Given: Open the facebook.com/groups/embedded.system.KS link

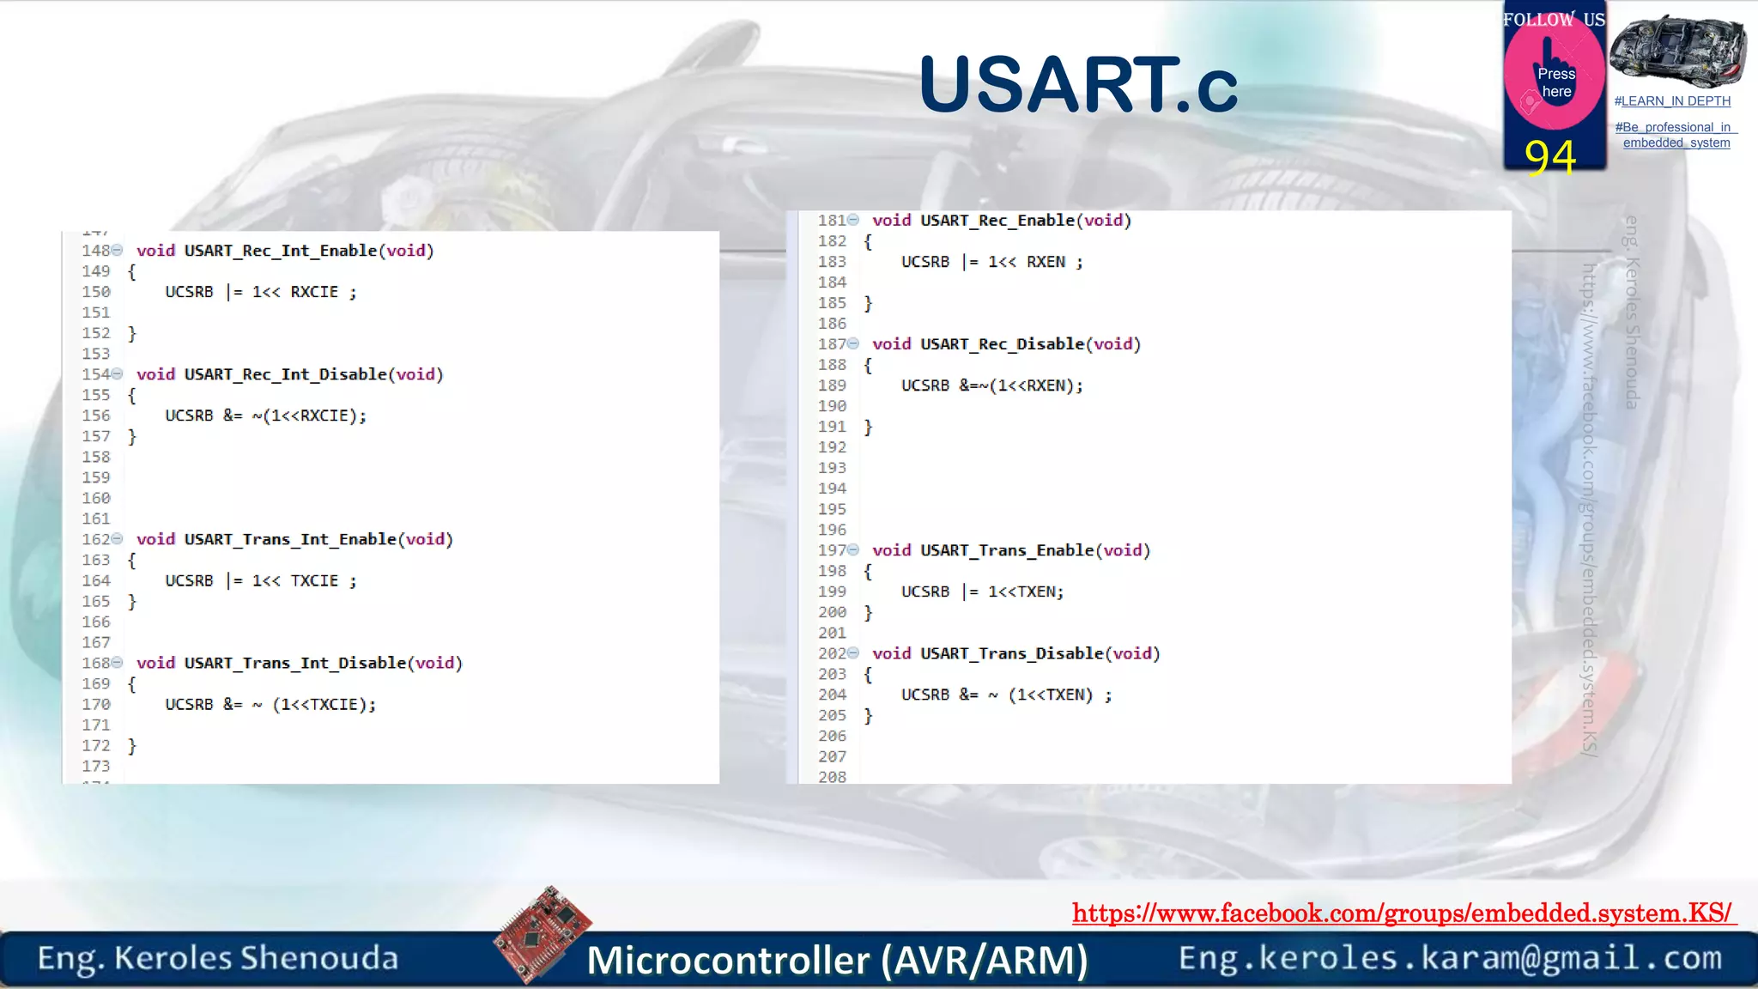Looking at the screenshot, I should click(1404, 913).
